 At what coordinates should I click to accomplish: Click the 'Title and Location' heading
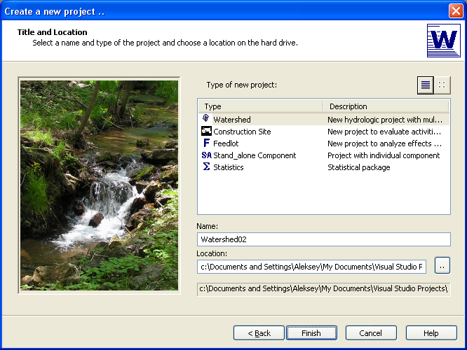[52, 32]
